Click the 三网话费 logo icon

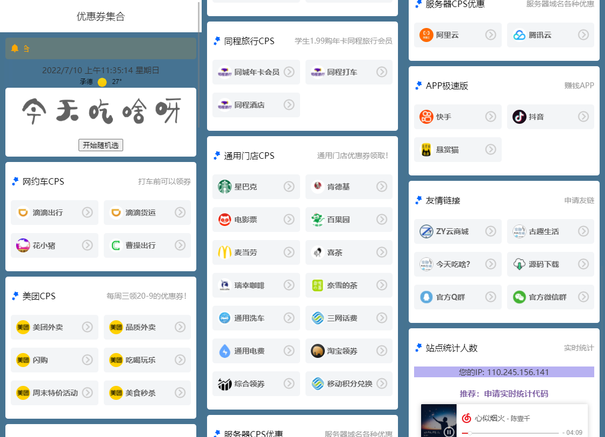(x=317, y=318)
